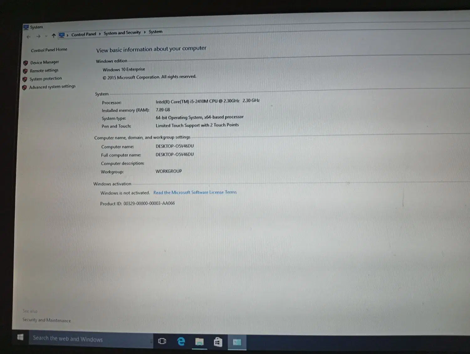The image size is (470, 354).
Task: Click the View basic information heading
Action: (151, 49)
